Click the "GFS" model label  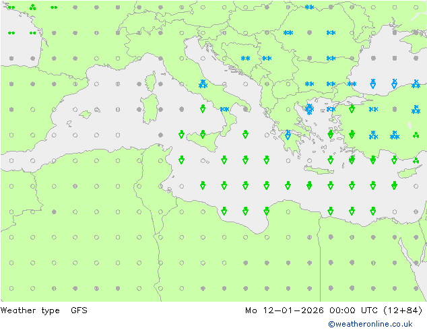pos(79,310)
